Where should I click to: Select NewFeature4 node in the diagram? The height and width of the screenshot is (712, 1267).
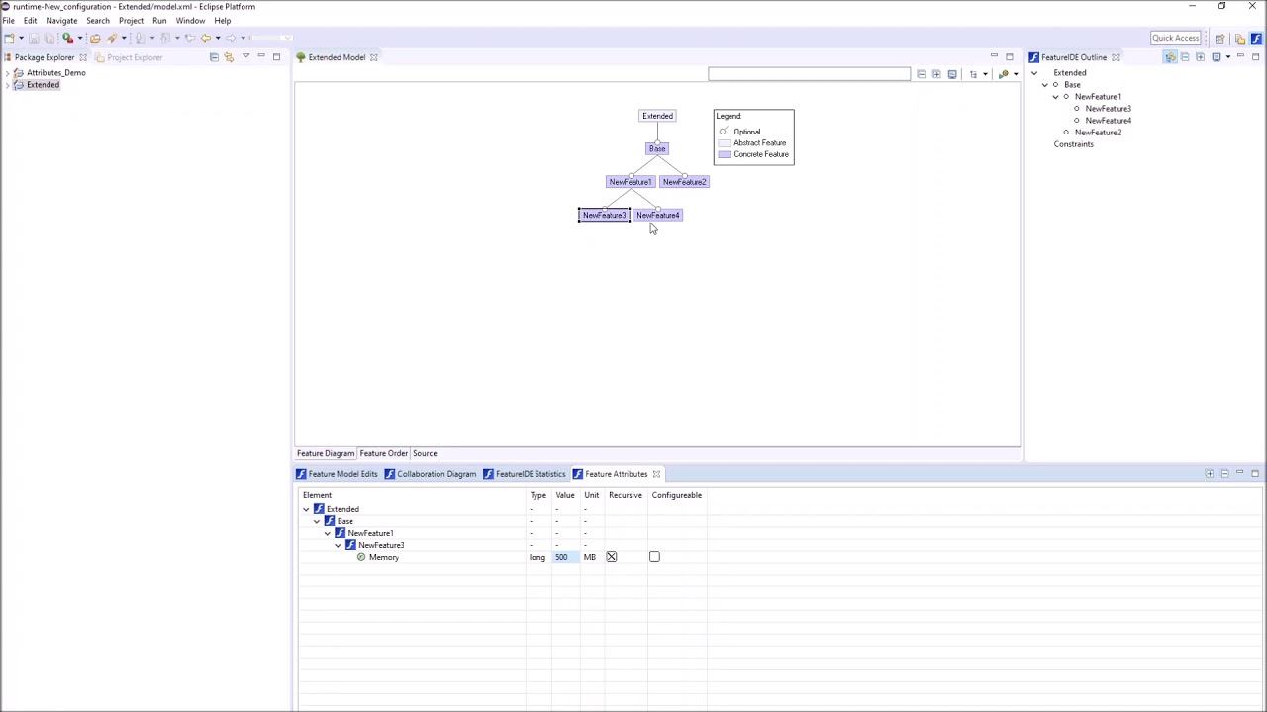(x=658, y=215)
